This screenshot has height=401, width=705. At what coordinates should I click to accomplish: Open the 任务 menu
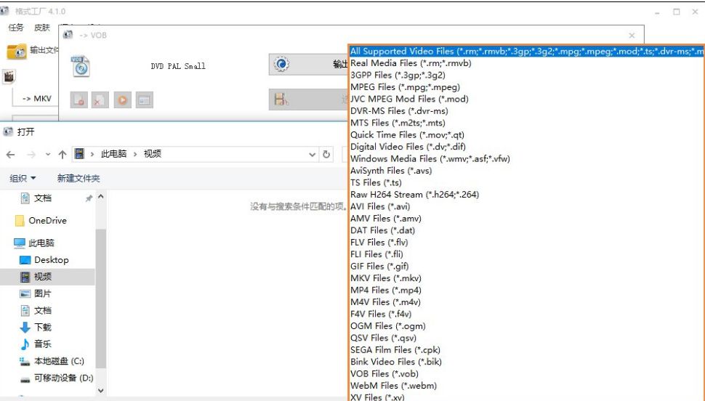tap(16, 28)
